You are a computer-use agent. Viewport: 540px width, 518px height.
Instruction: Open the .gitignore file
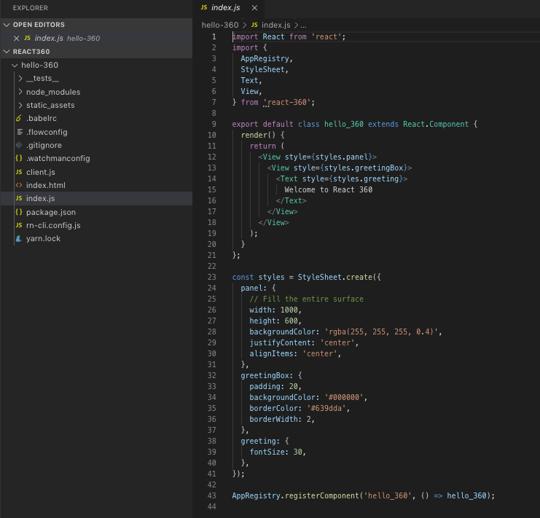(44, 145)
